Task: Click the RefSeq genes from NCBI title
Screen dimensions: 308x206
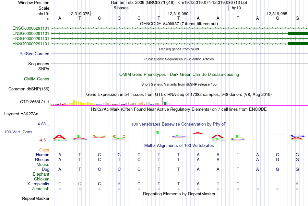Action: tap(179, 49)
